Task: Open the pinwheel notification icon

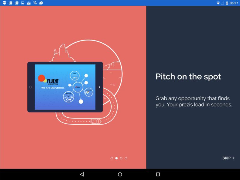Action: point(35,3)
